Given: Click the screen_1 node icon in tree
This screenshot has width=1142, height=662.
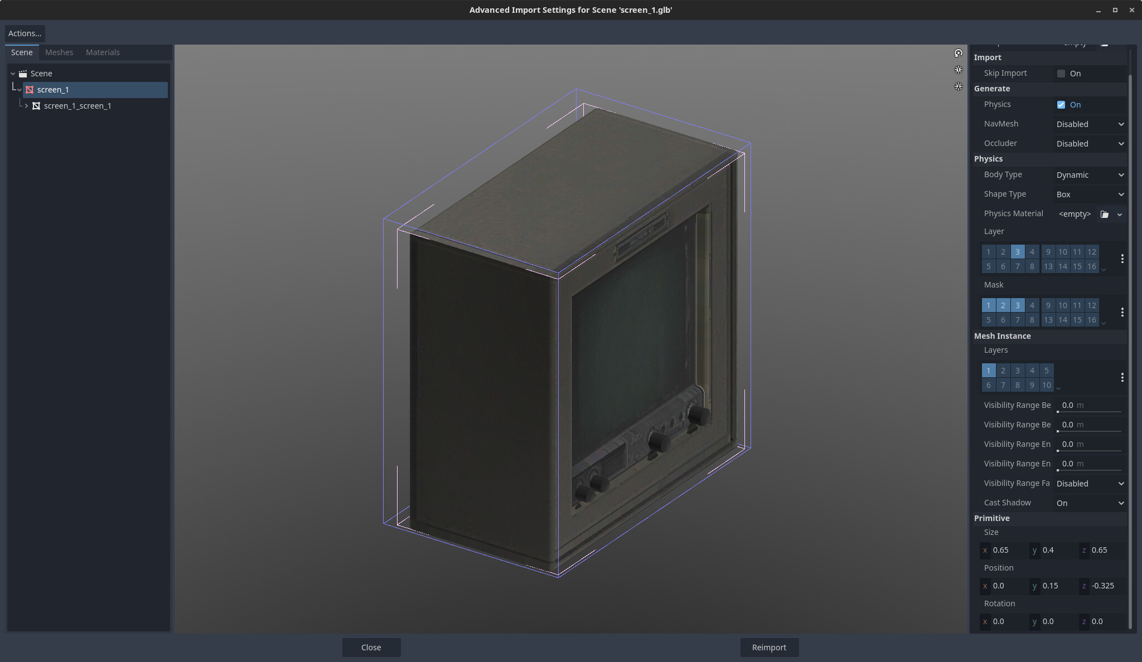Looking at the screenshot, I should [x=30, y=90].
